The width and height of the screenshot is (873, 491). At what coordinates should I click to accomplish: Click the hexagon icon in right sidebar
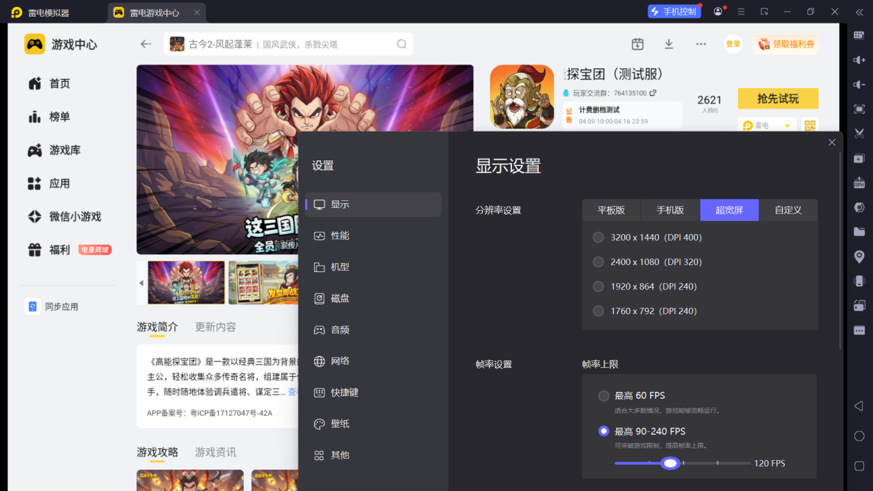859,207
